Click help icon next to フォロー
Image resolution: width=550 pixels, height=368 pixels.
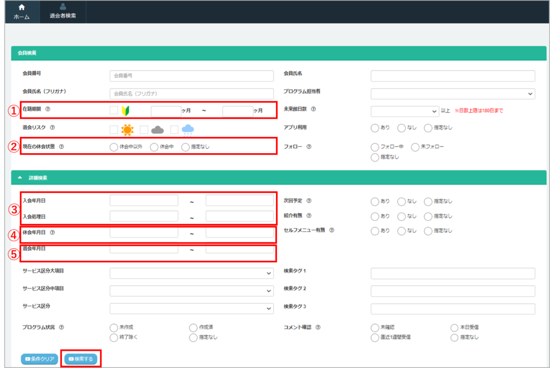coord(309,146)
